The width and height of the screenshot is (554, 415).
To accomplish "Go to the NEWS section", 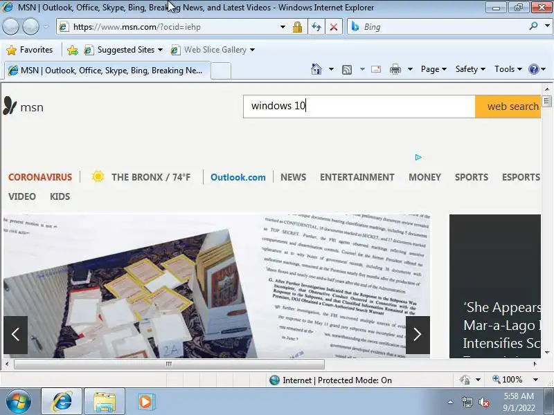I will (293, 177).
